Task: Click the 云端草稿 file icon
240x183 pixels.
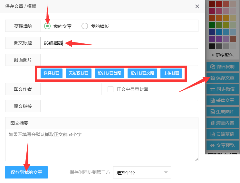Action: pyautogui.click(x=212, y=134)
